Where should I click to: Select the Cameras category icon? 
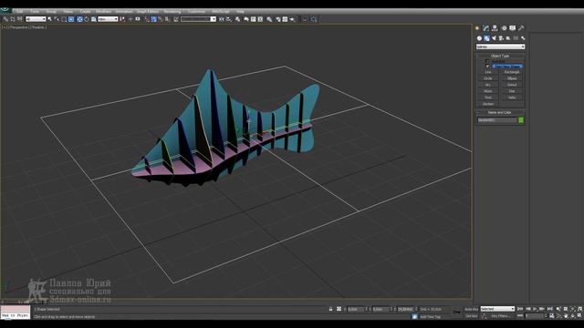tap(501, 38)
